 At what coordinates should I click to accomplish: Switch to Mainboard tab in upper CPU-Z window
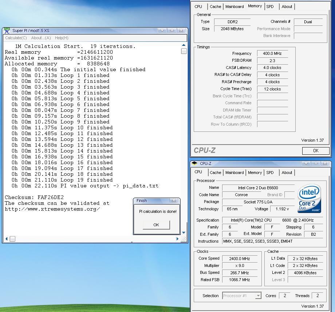coord(234,7)
